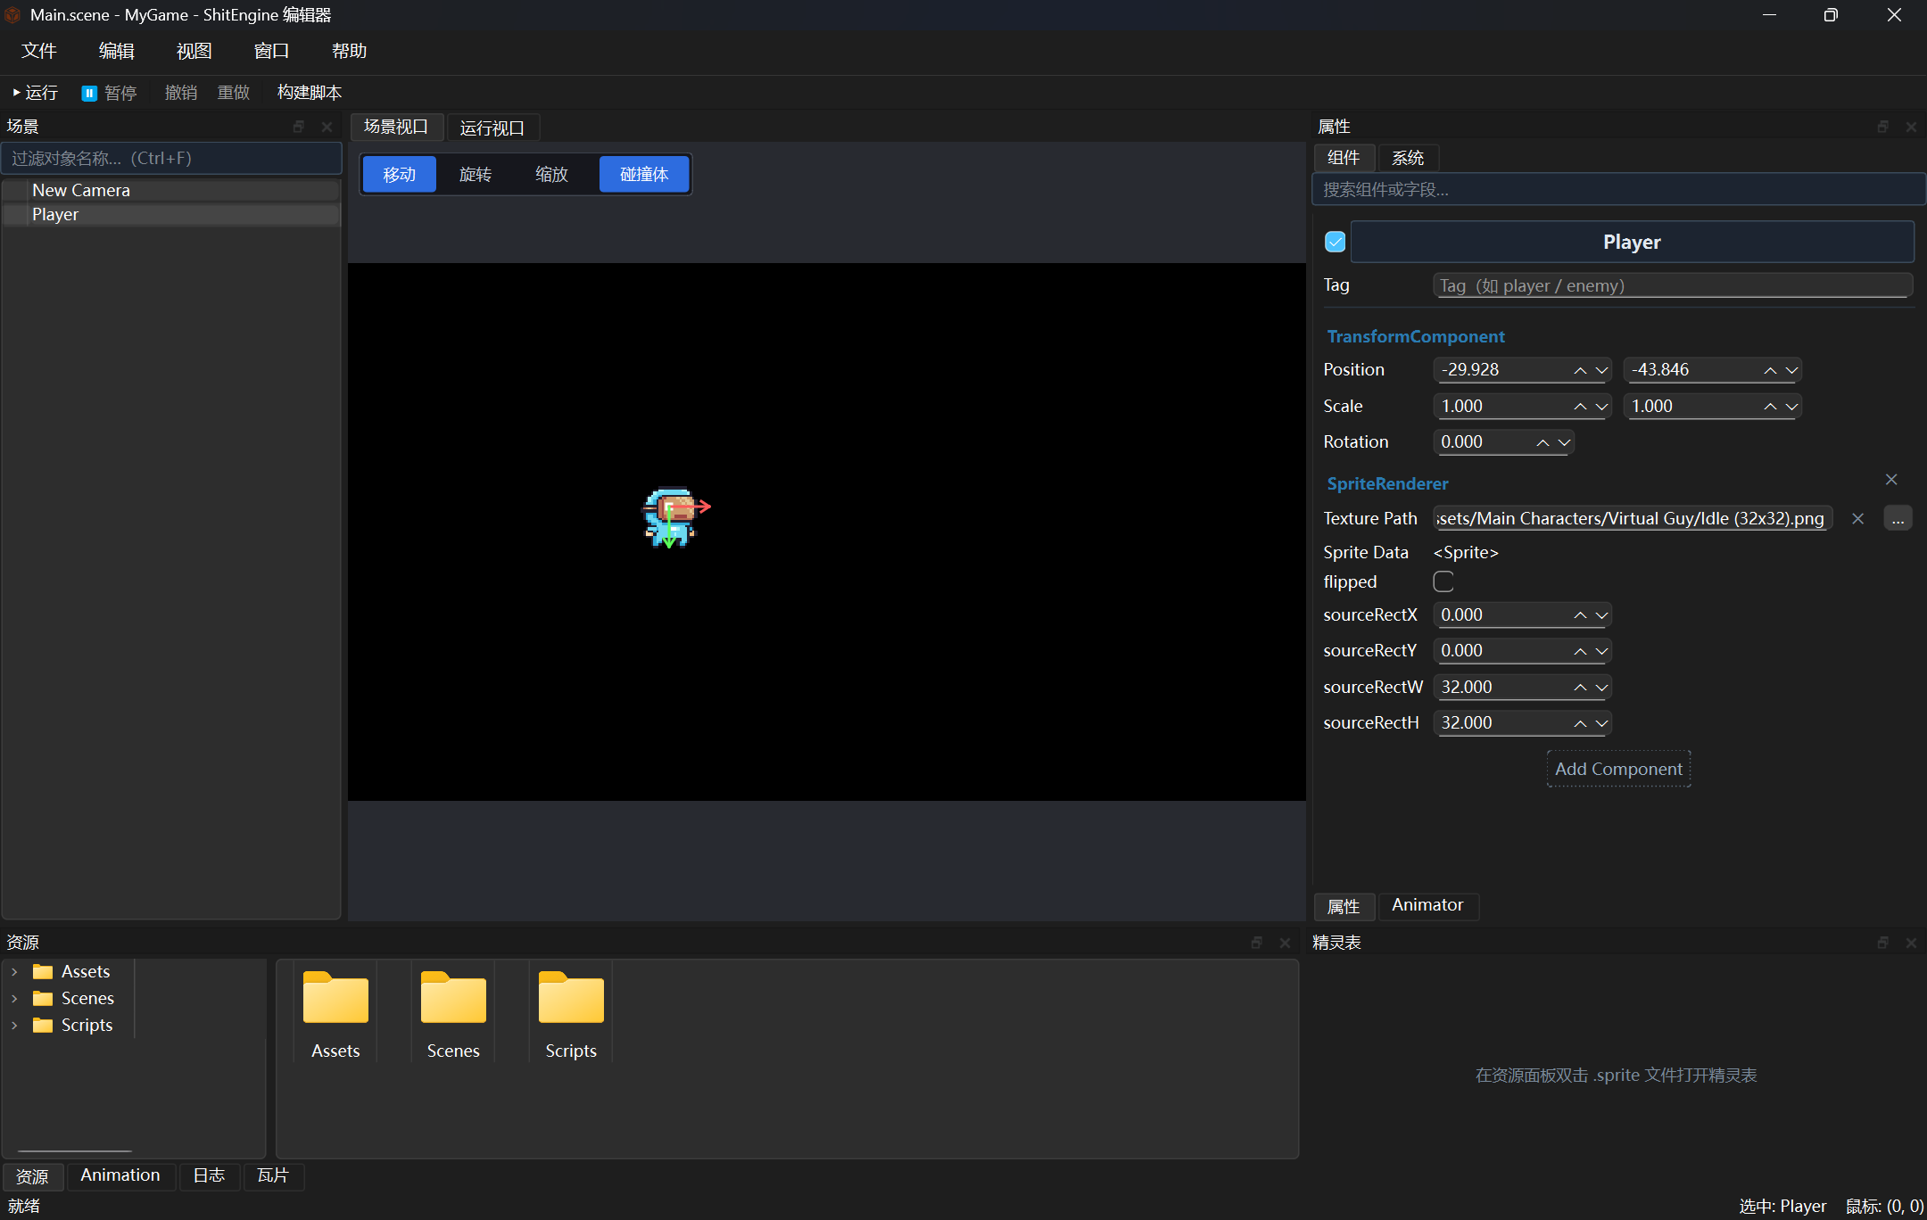The height and width of the screenshot is (1220, 1927).
Task: Open the 文件 menu
Action: click(39, 51)
